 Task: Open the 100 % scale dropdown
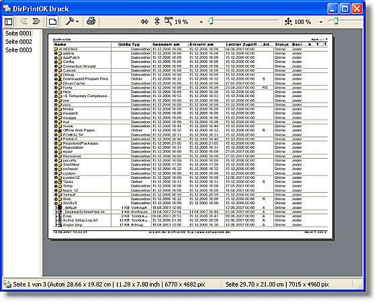pyautogui.click(x=321, y=22)
